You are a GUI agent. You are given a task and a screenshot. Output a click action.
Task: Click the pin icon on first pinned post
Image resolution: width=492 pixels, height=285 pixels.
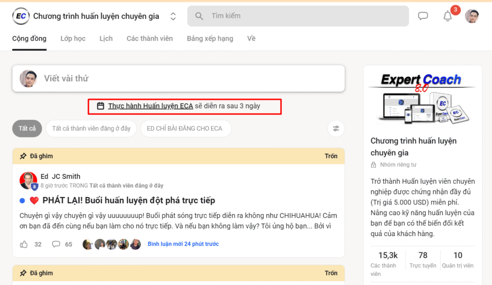coord(23,156)
